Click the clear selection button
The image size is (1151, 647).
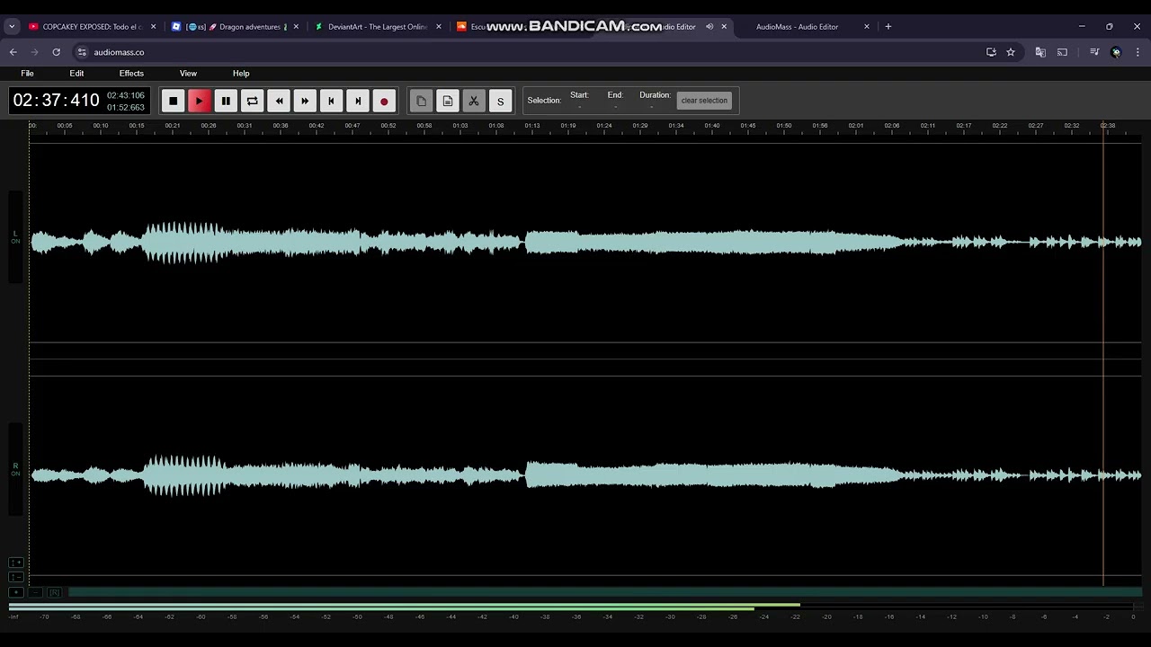click(704, 101)
